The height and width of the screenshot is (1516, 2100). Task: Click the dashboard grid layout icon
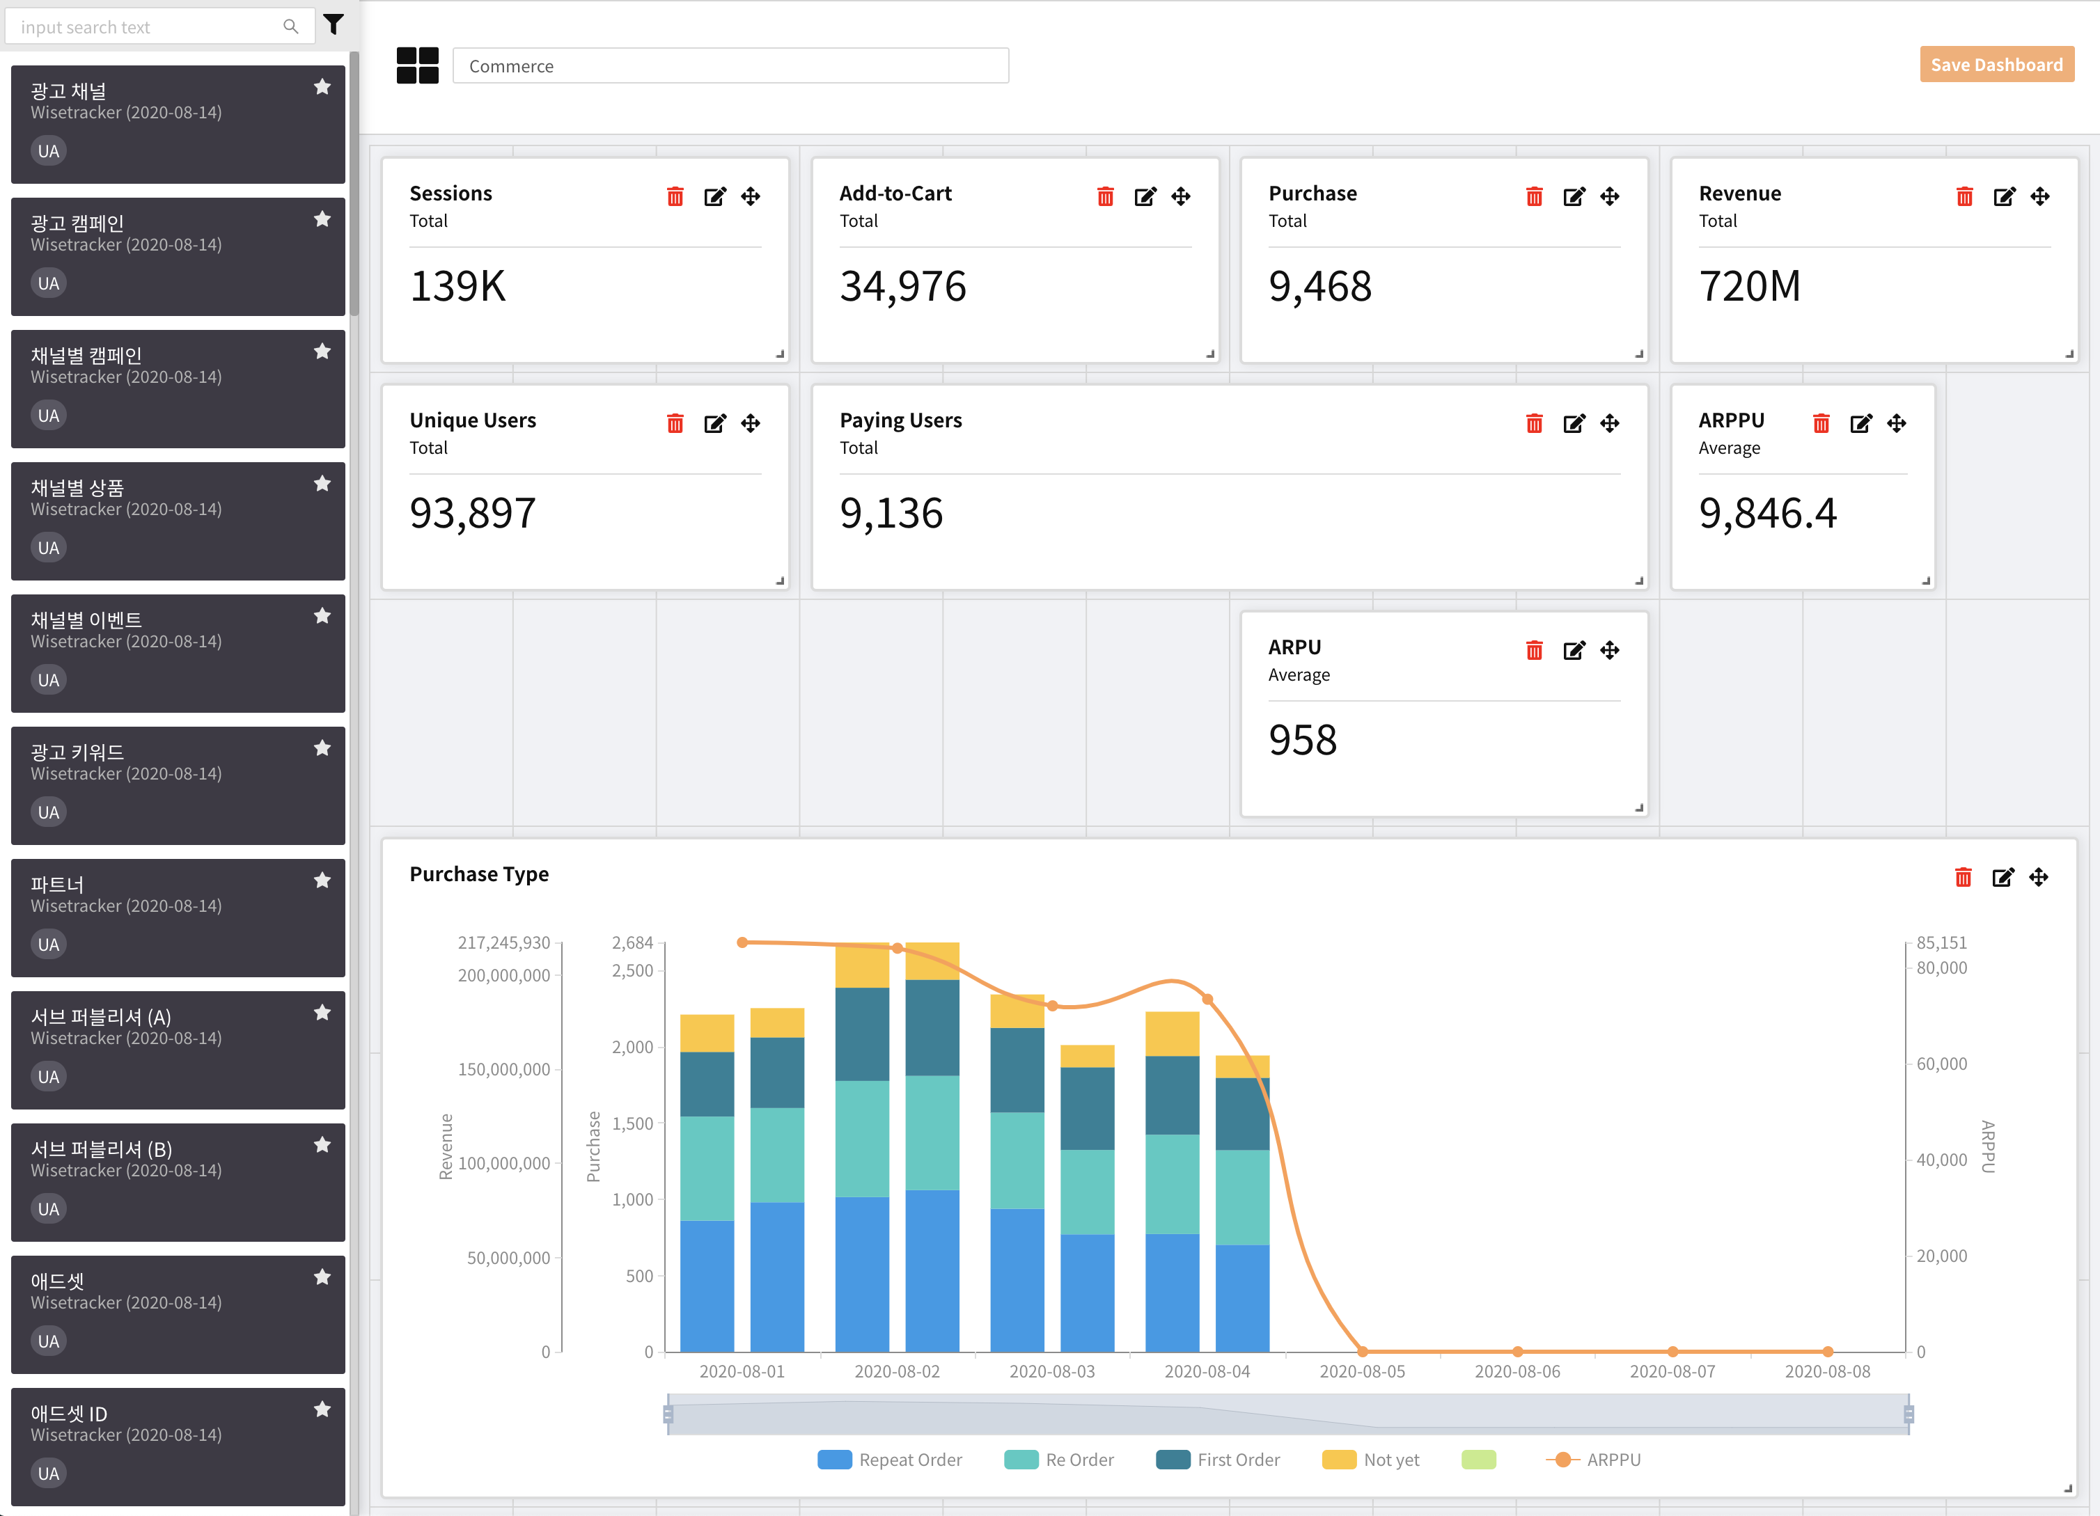(x=418, y=65)
